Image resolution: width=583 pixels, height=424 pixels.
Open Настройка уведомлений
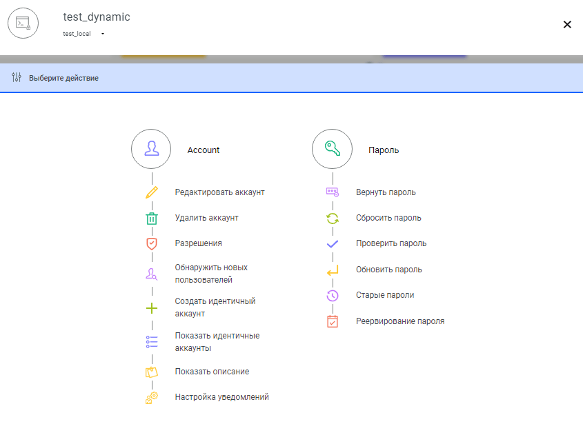coord(222,397)
